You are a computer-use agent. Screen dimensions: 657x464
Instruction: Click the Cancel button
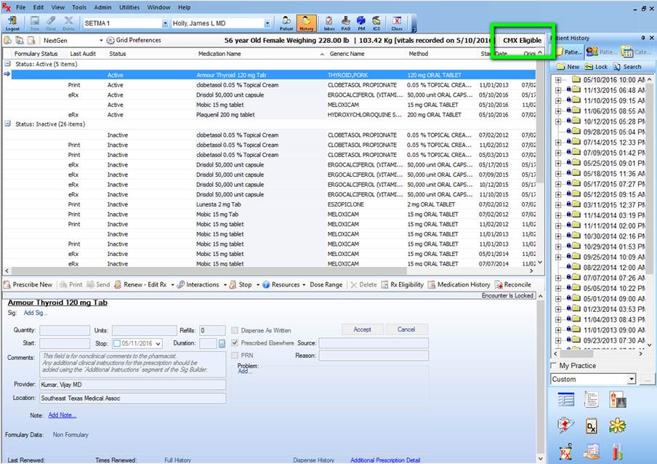[406, 329]
